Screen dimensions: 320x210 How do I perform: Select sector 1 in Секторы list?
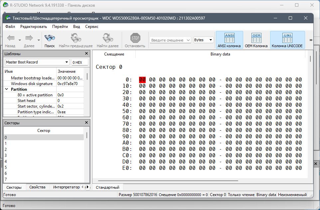[x=44, y=143]
